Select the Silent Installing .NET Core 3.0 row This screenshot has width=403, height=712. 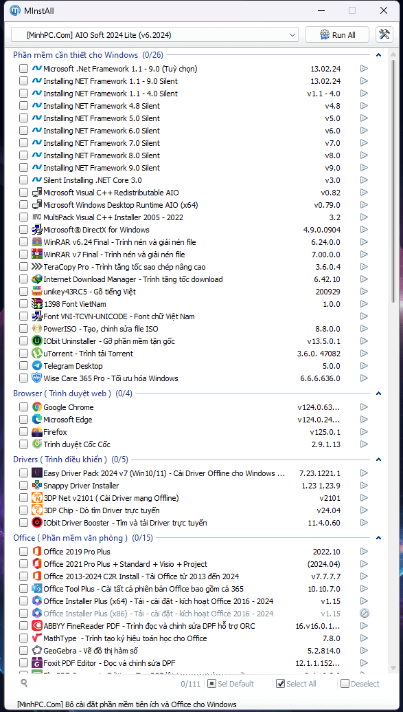coord(196,180)
